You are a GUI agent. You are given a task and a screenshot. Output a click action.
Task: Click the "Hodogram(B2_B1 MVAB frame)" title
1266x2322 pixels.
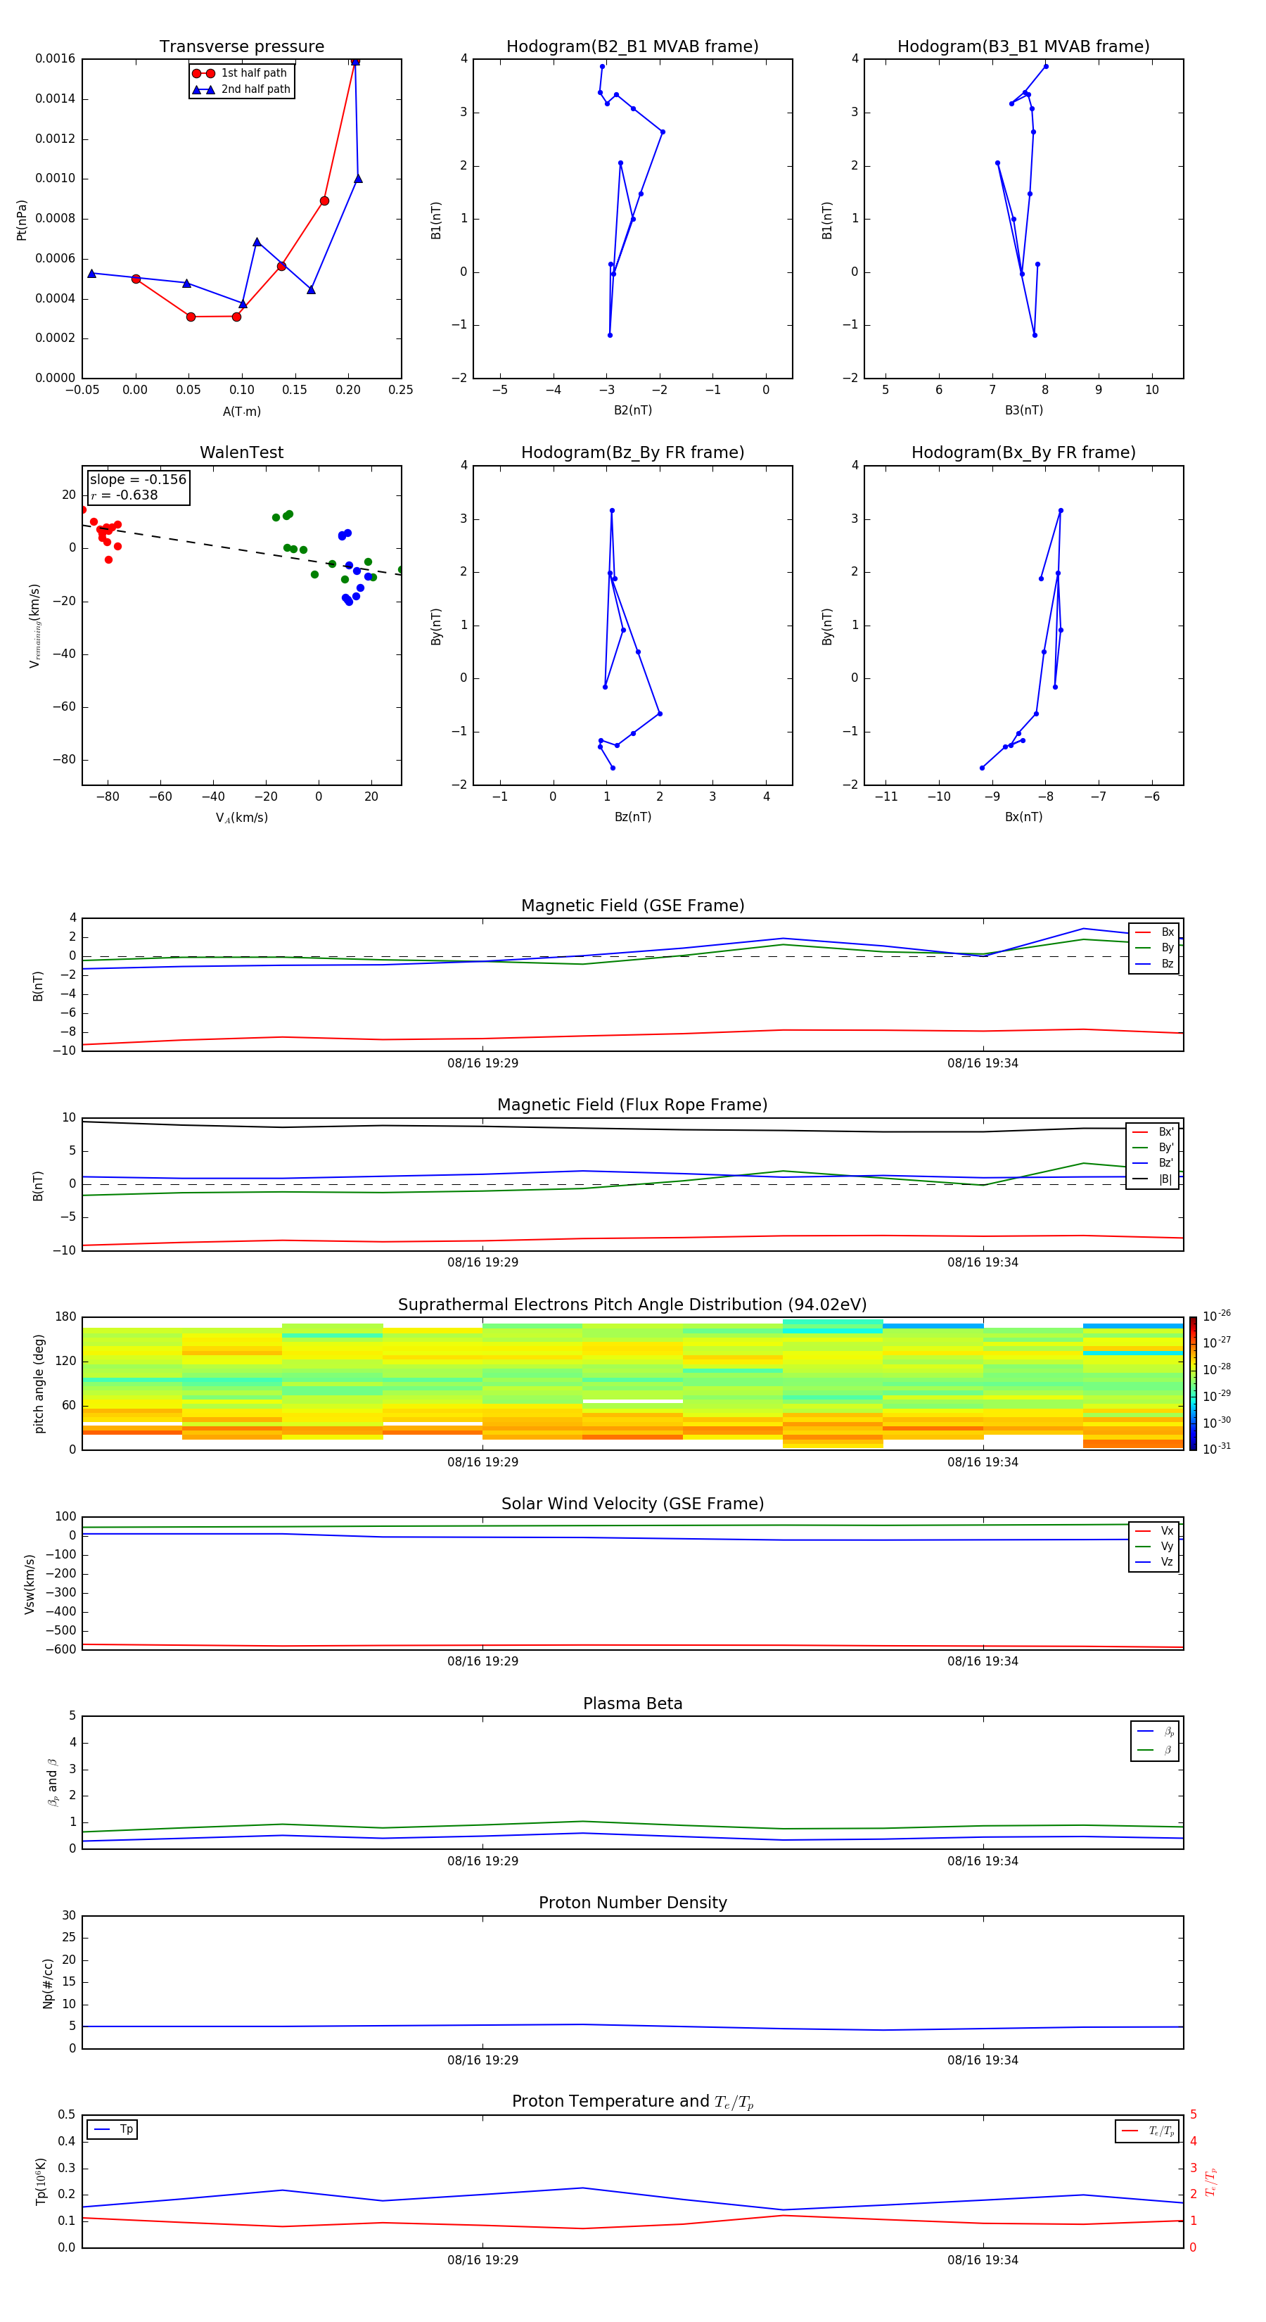[632, 47]
